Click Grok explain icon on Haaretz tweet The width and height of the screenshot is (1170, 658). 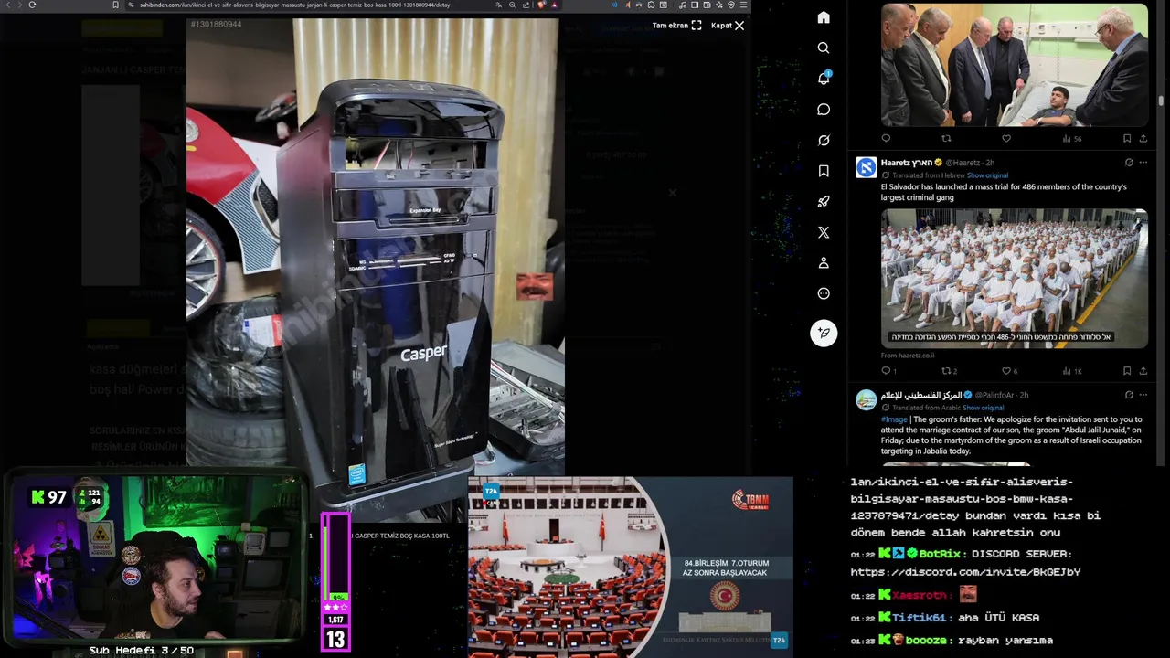1129,163
